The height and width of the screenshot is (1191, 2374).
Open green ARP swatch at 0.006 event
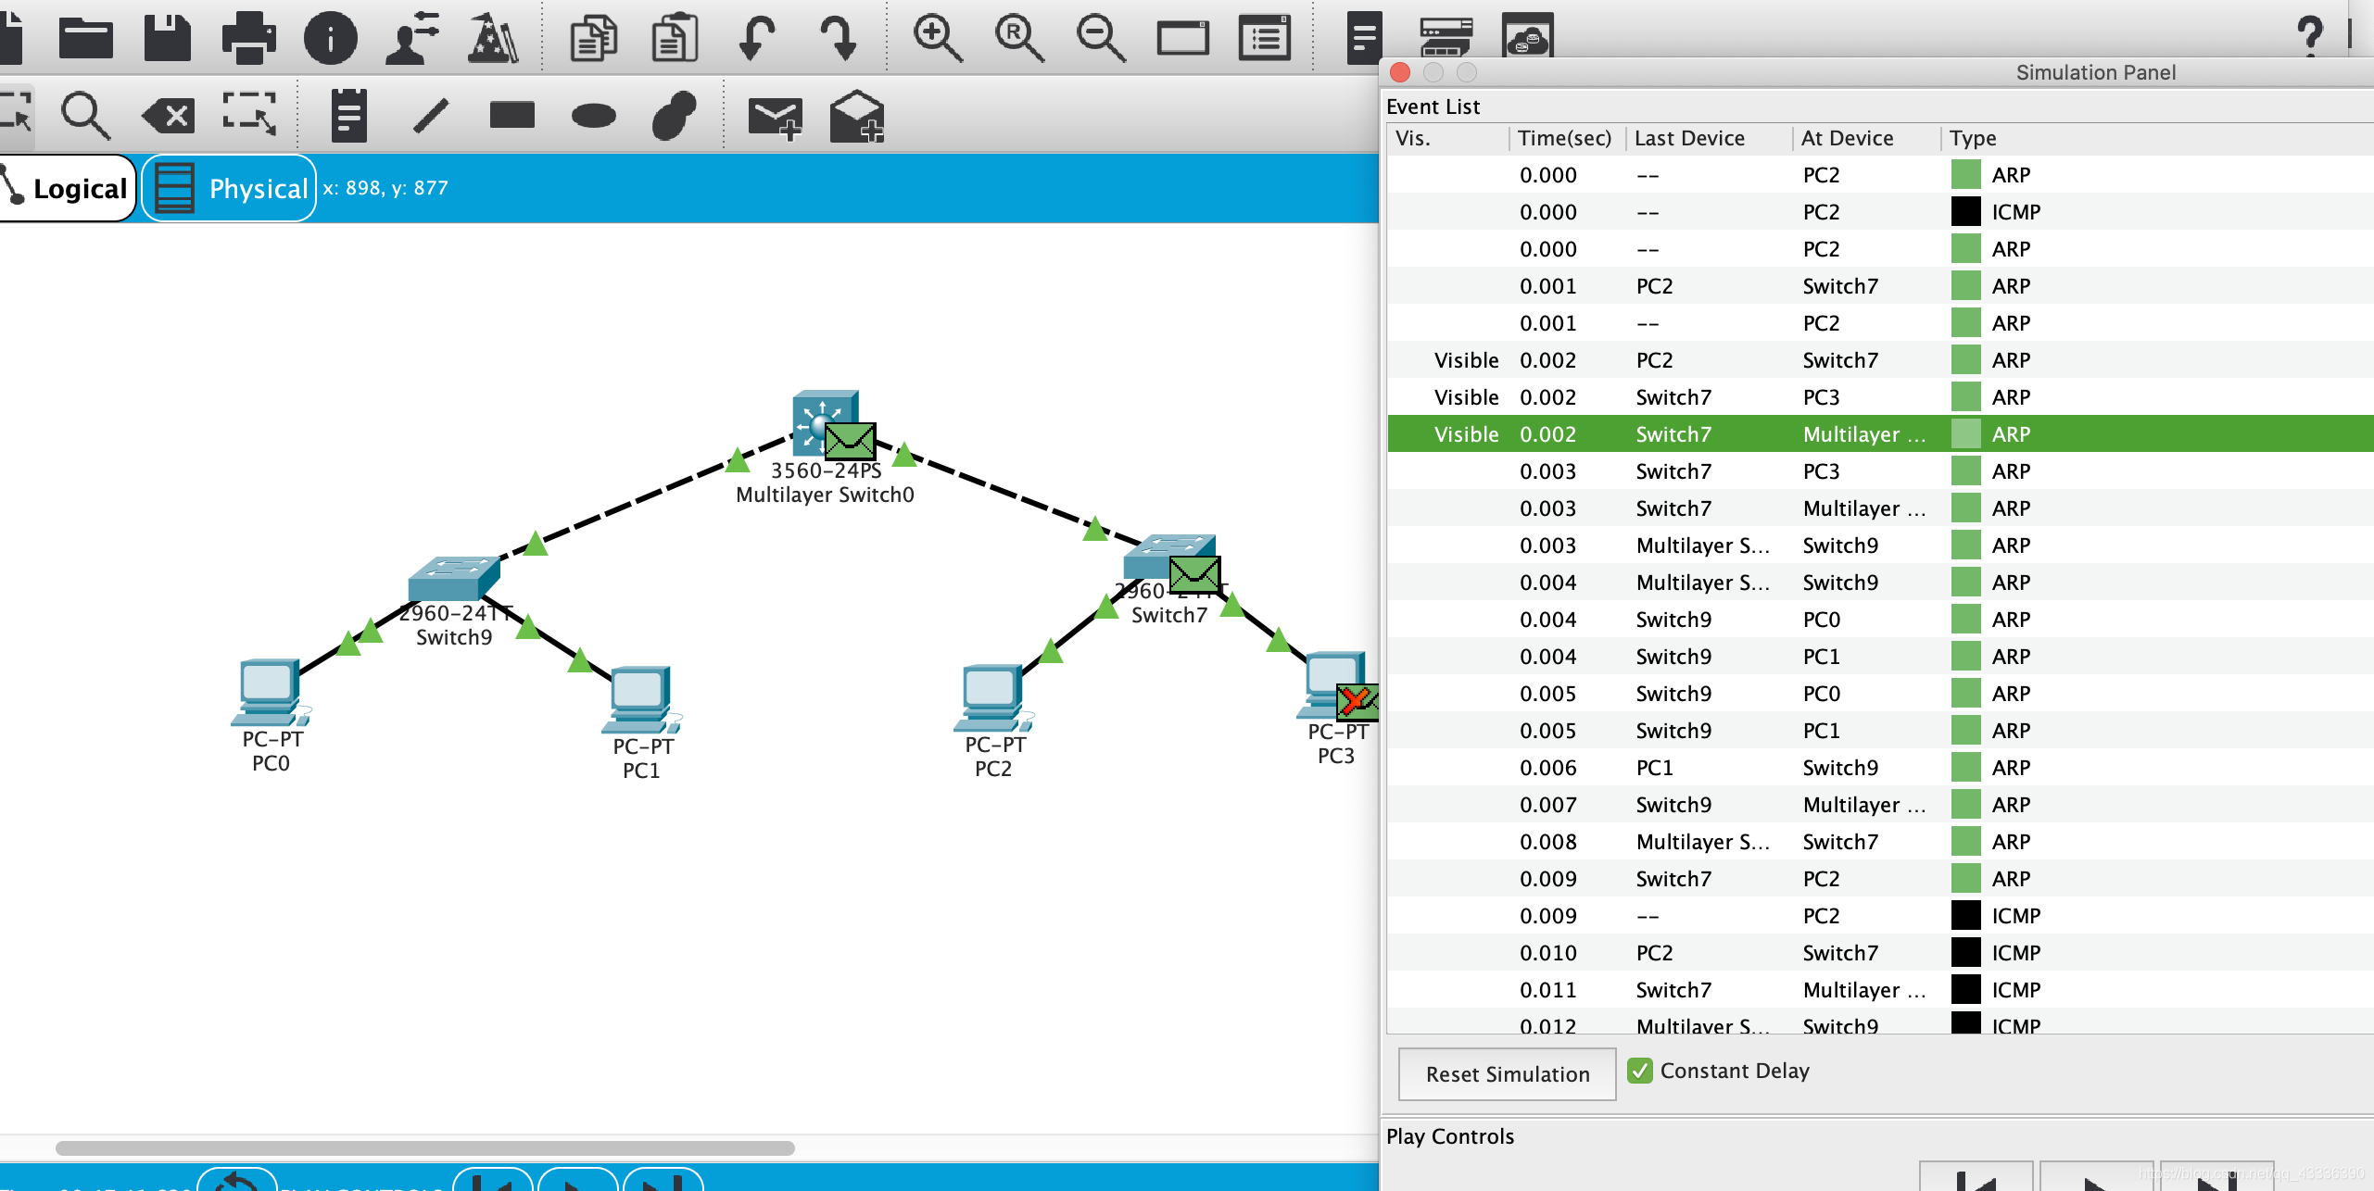pos(1965,767)
